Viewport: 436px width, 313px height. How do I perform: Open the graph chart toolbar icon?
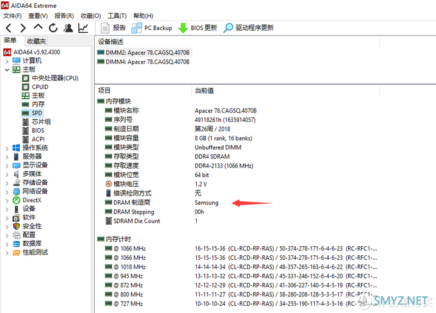83,28
